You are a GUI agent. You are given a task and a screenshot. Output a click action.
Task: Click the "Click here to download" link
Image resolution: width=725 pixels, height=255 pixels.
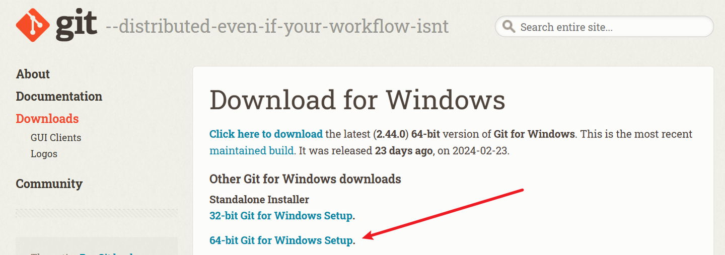tap(266, 134)
